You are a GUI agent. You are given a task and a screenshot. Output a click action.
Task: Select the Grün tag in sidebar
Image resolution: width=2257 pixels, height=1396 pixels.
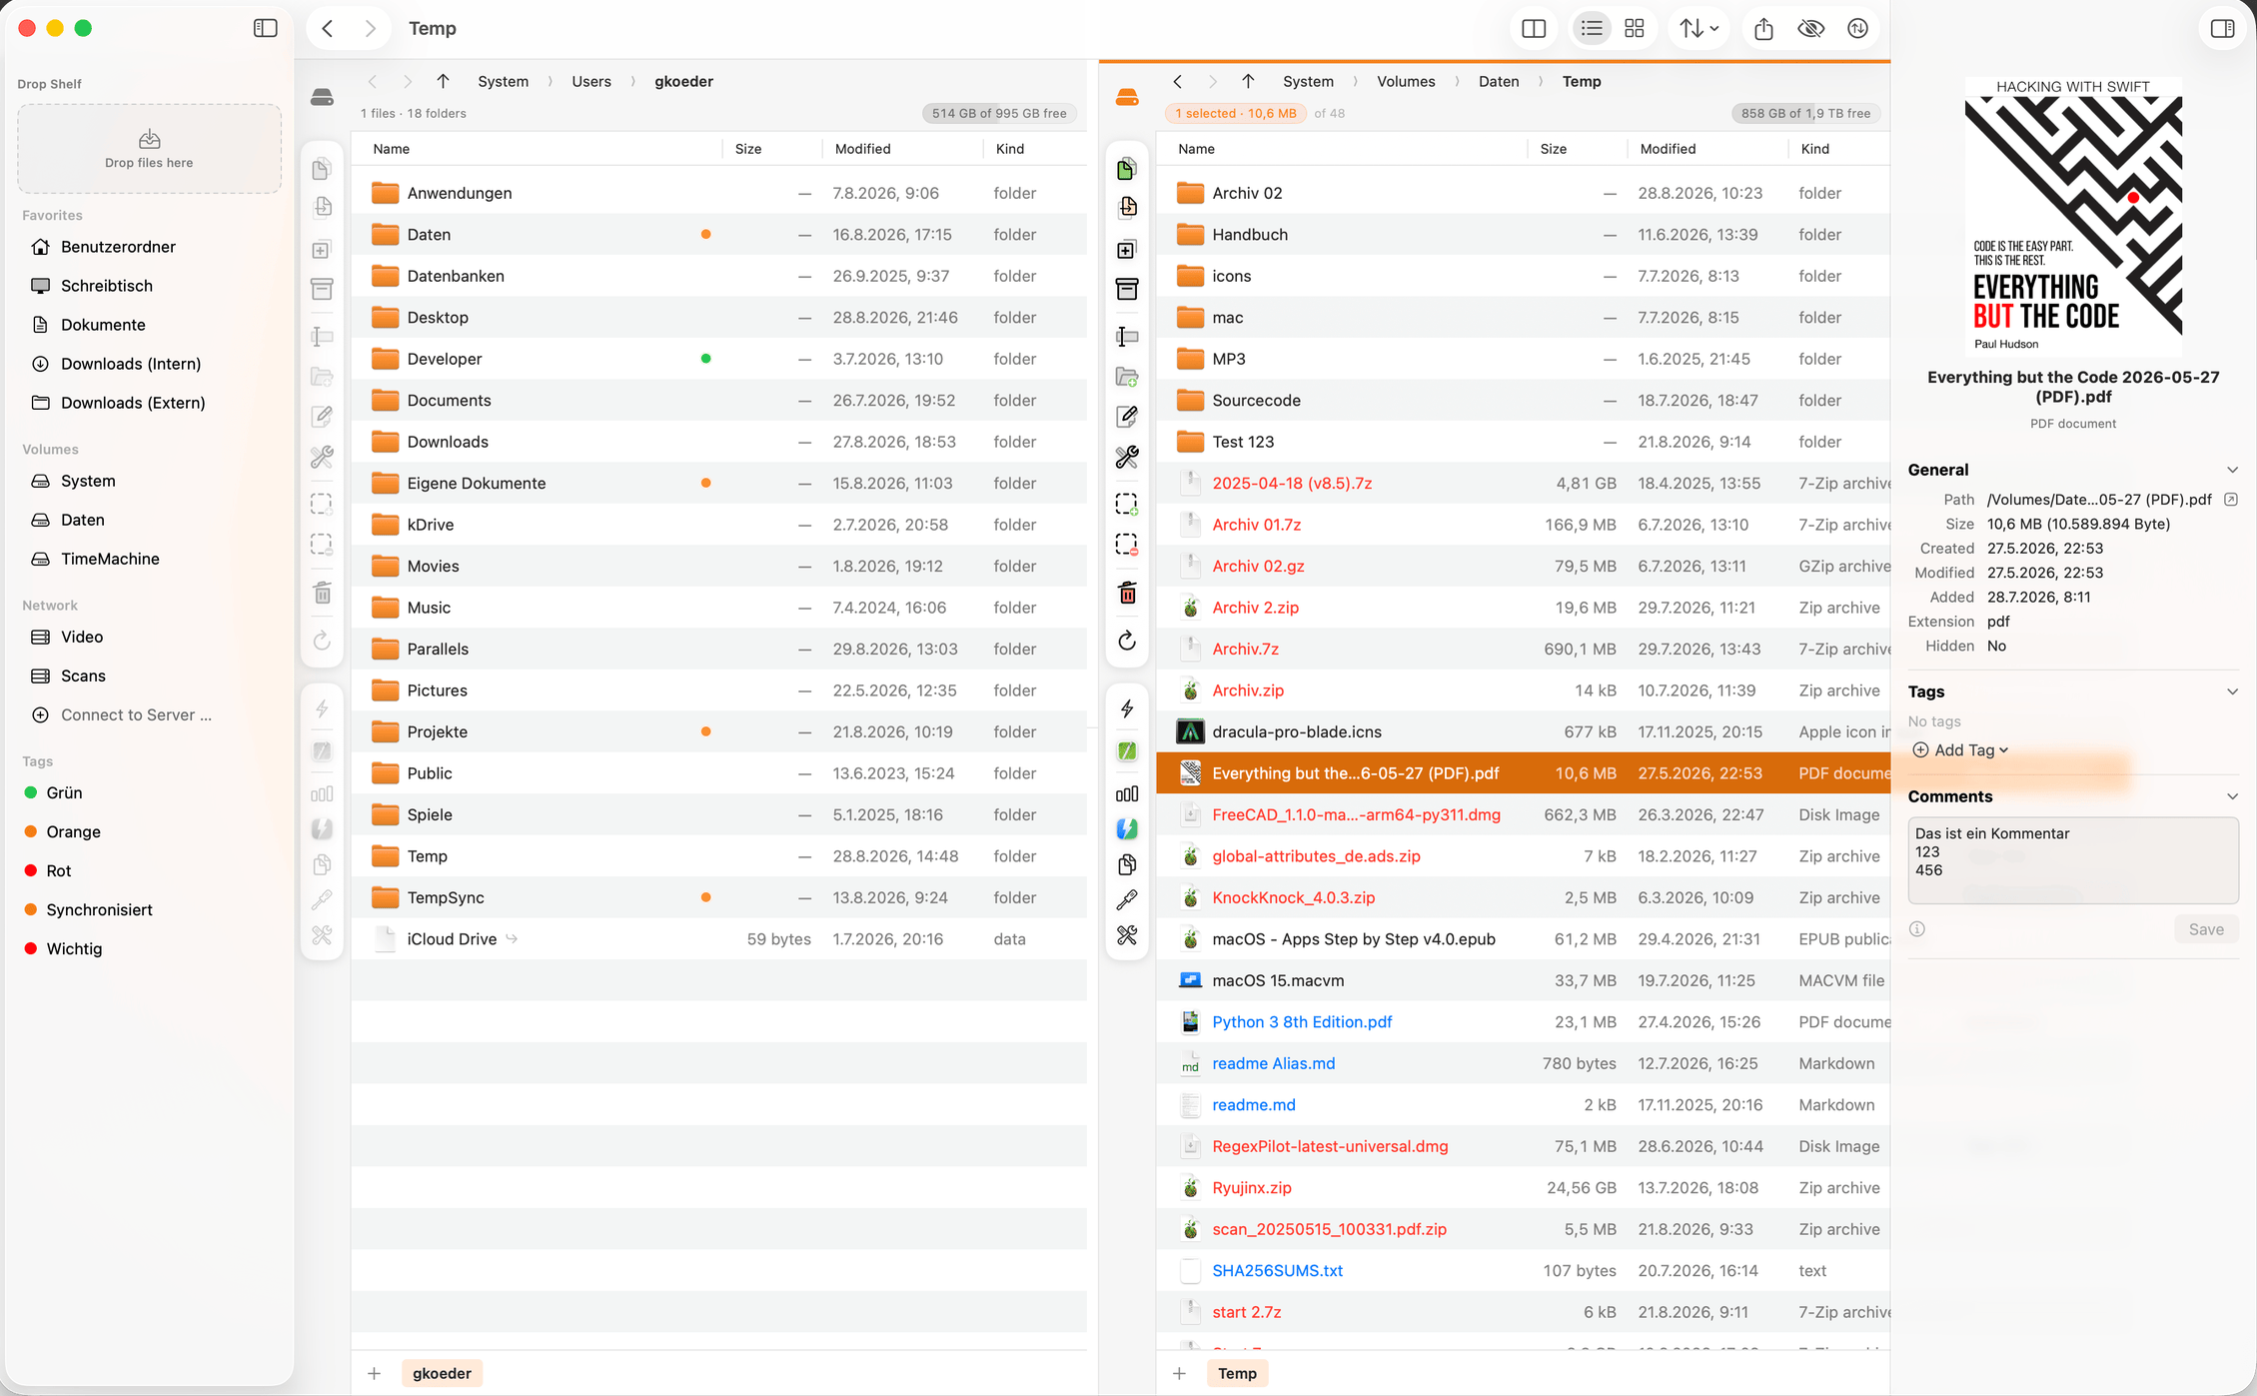(x=64, y=792)
